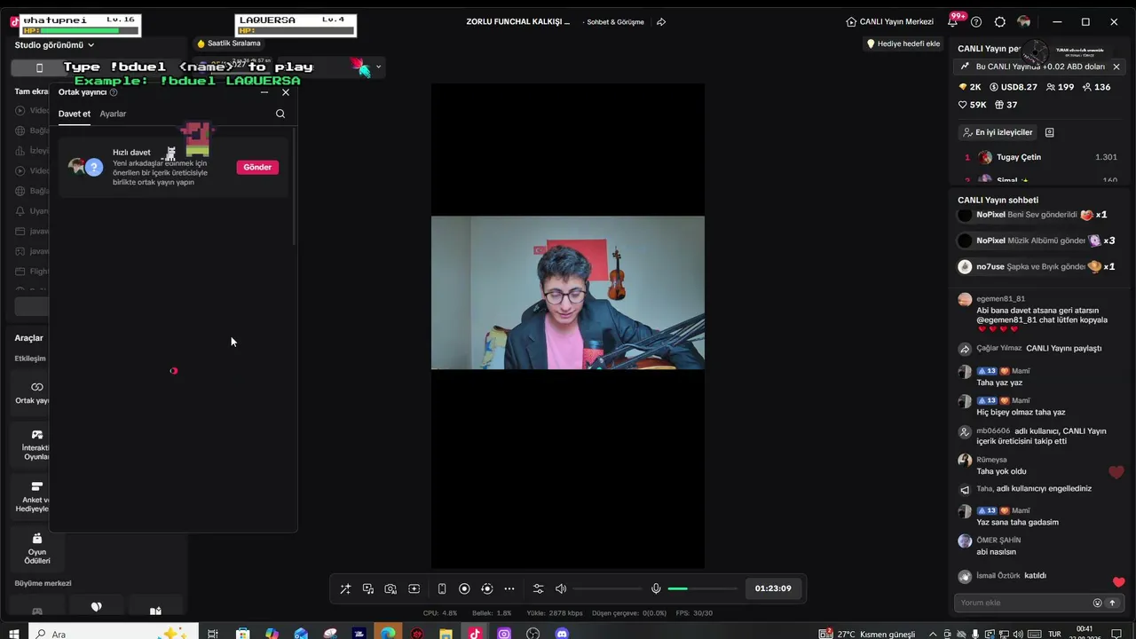Click the share arrow beside Sohbet & Görüşme
The image size is (1136, 639).
coord(661,21)
